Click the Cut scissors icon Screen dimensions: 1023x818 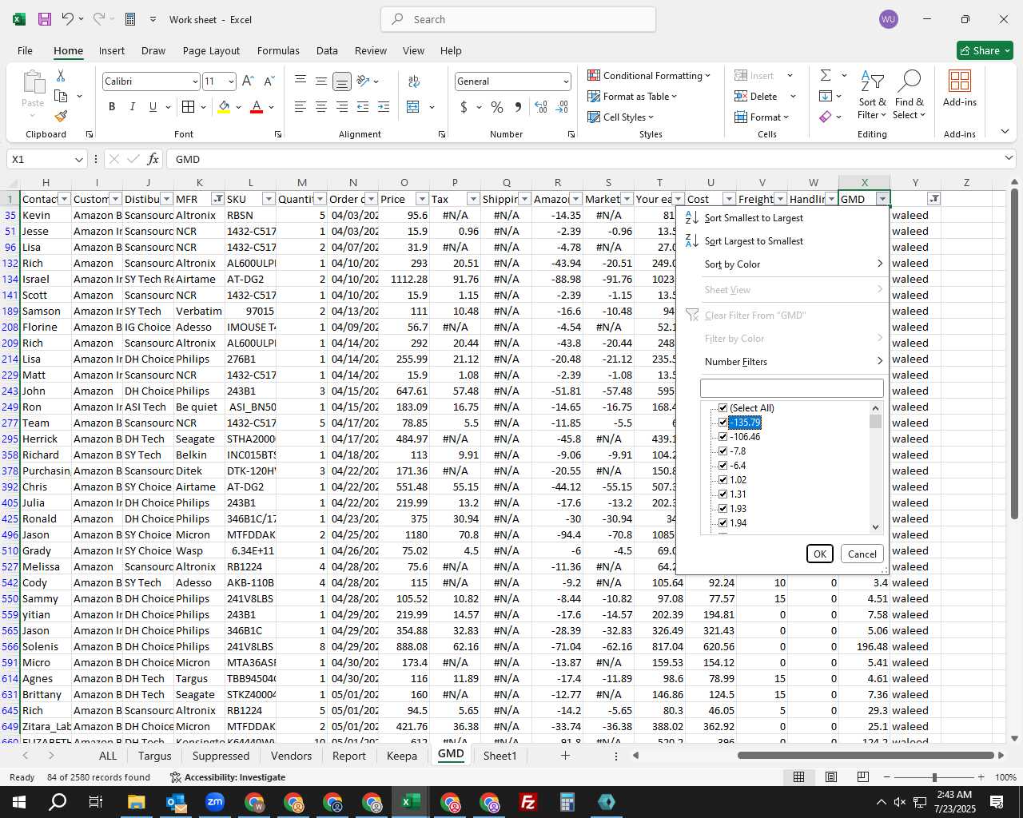click(x=61, y=75)
